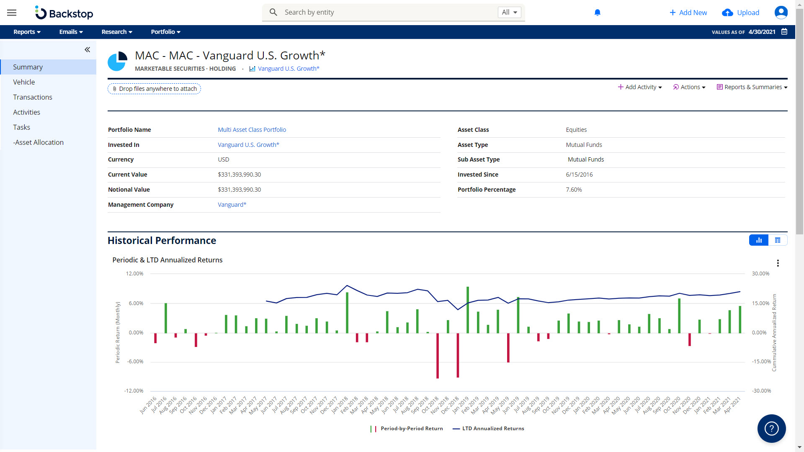Open the Reports menu
The image size is (804, 452).
tap(26, 32)
